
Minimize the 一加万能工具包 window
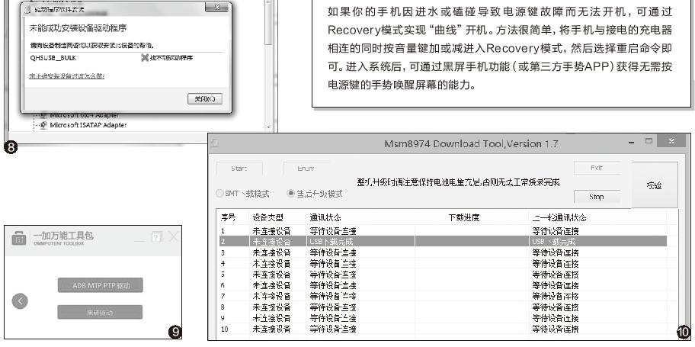click(139, 240)
